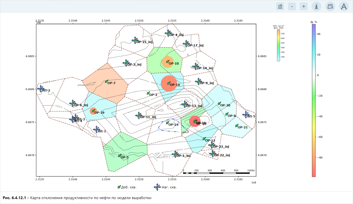Click the OP-5 well in green polygon
Image resolution: width=353 pixels, height=204 pixels.
click(x=120, y=156)
